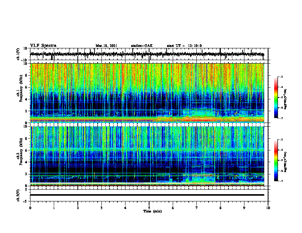Click the ch.2 color scale bar
Screen dimensions: 302x233
(276, 160)
